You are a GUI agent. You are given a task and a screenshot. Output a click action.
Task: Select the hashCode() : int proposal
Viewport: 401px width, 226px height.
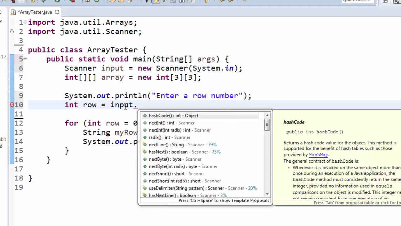[200, 116]
